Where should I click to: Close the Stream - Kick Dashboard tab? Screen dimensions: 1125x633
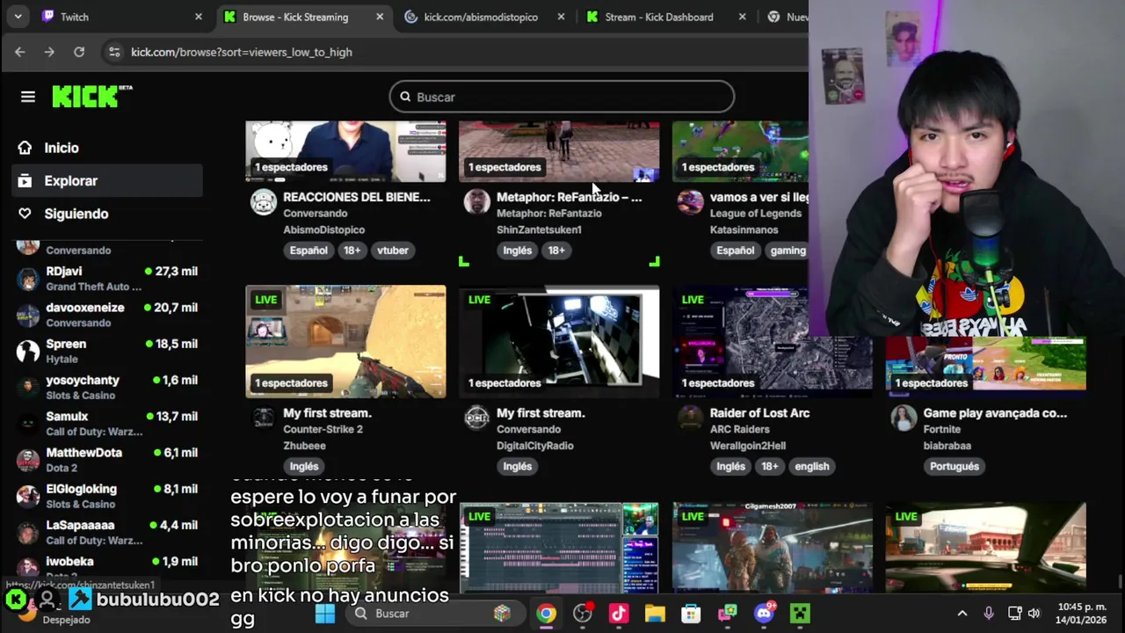click(x=742, y=17)
